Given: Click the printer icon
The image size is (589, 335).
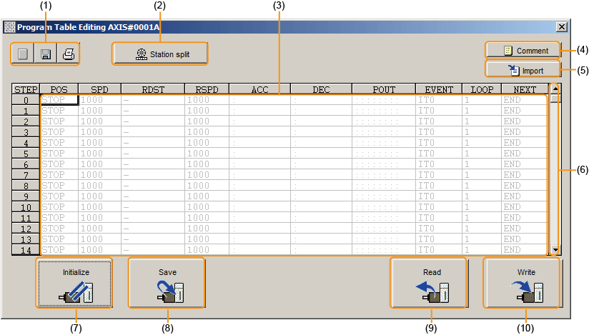Looking at the screenshot, I should coord(68,54).
